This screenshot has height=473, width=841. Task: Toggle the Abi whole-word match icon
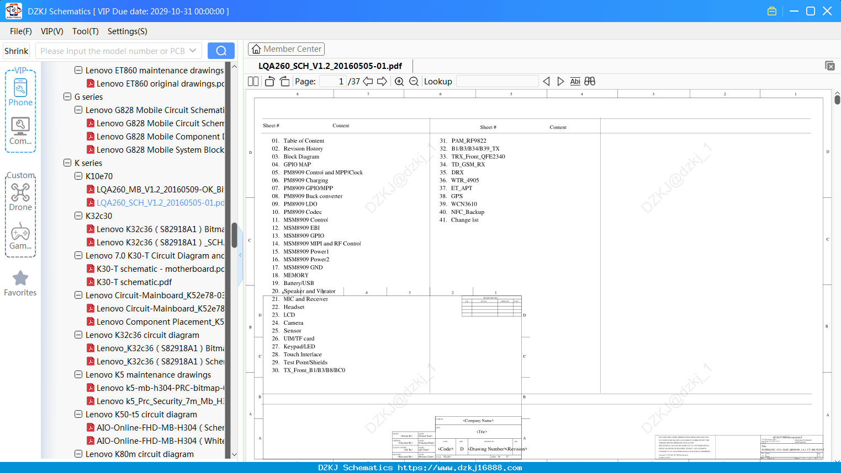(x=575, y=82)
